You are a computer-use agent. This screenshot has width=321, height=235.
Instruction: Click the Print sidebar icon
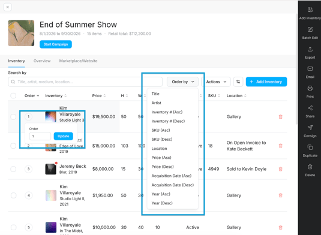pos(310,88)
